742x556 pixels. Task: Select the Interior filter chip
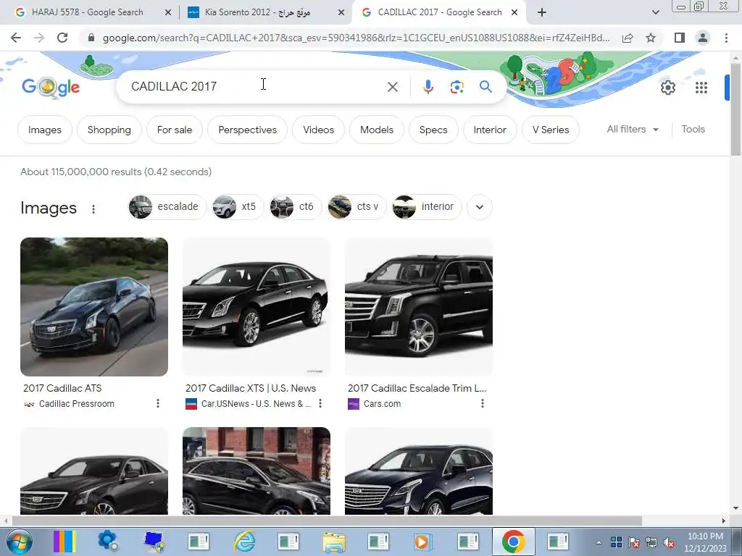pyautogui.click(x=490, y=130)
